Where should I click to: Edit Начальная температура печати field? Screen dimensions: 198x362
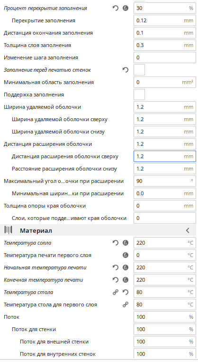(165, 267)
